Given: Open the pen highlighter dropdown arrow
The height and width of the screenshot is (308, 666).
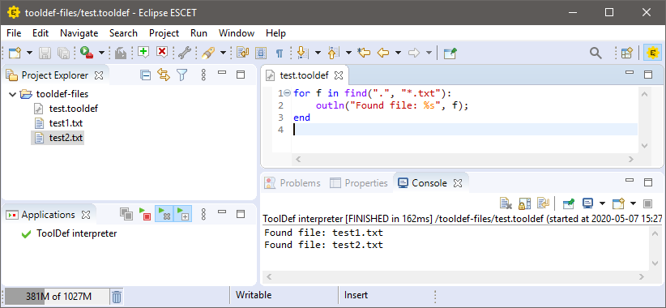Looking at the screenshot, I should [x=223, y=53].
